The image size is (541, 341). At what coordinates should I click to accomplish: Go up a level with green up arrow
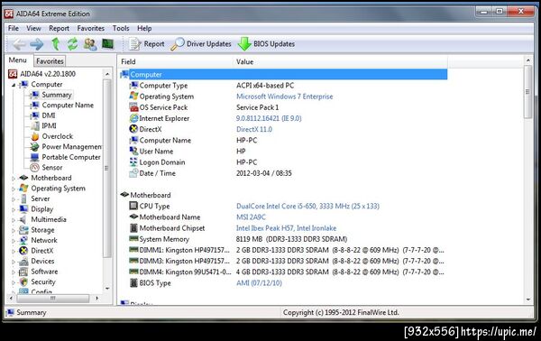coord(56,44)
